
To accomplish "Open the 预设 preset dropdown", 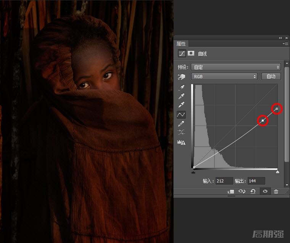I will [236, 67].
